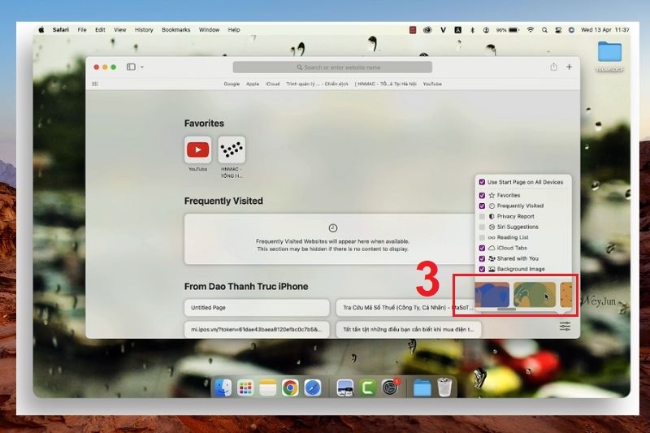Click the search or enter website field
650x433 pixels.
[332, 67]
